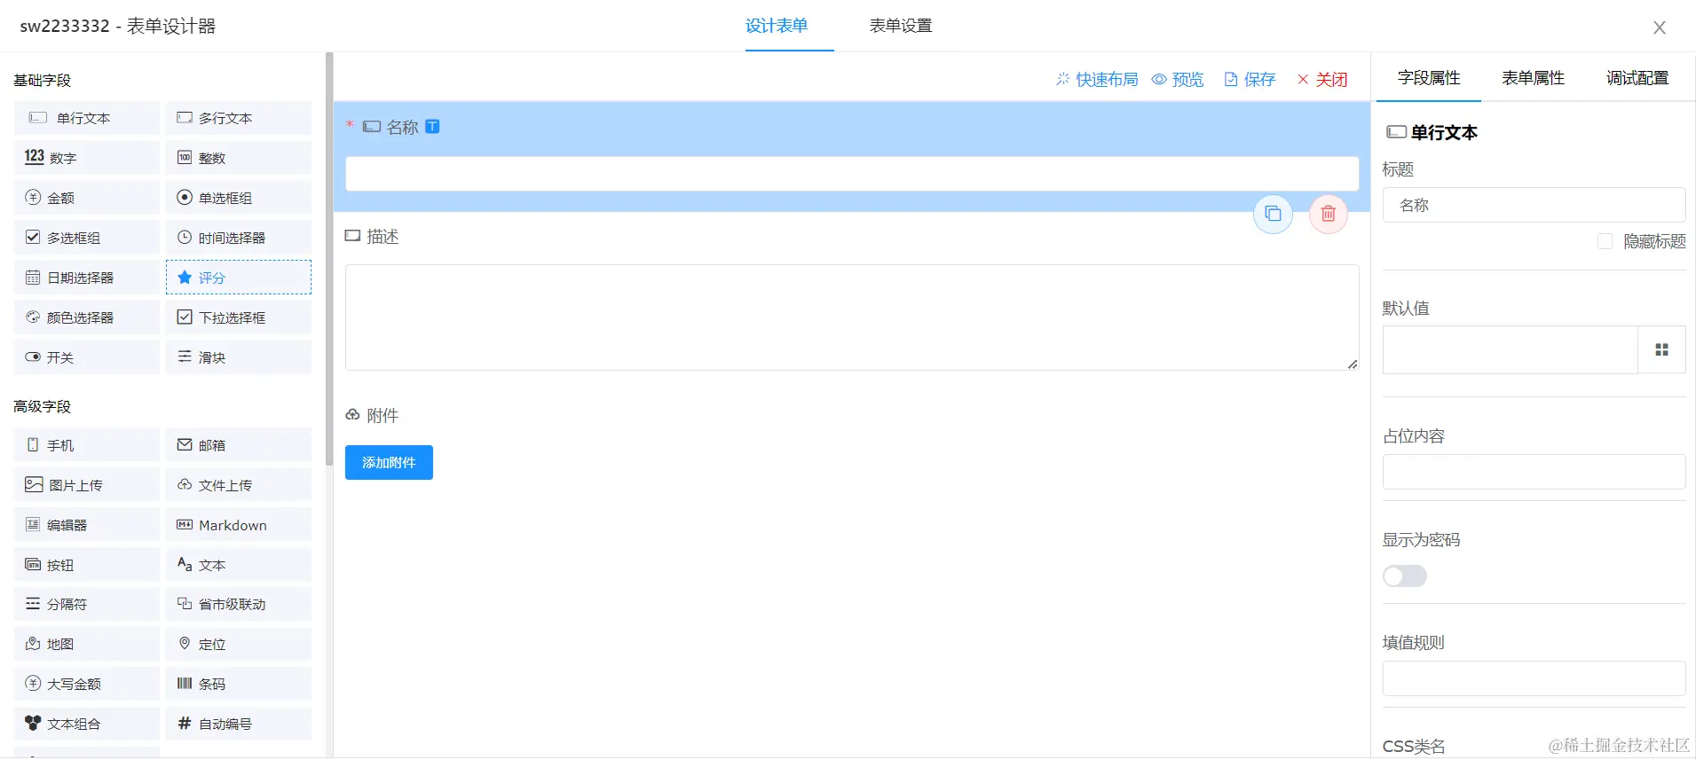Screen dimensions: 1696x760
Task: Add a Markdown field
Action: coord(239,525)
